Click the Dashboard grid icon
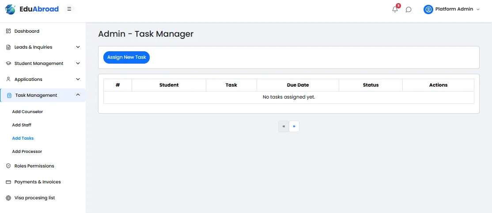The height and width of the screenshot is (213, 492). tap(8, 31)
